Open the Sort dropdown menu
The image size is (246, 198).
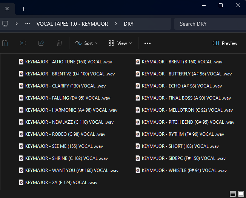point(86,43)
